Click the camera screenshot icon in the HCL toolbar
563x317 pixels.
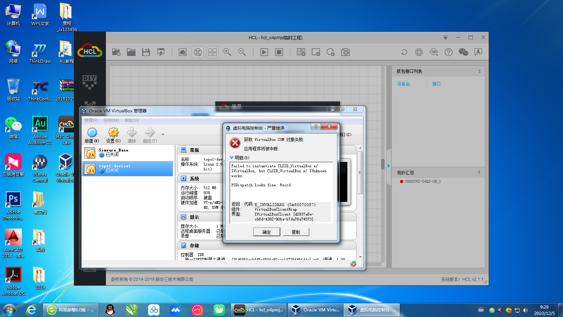(346, 52)
